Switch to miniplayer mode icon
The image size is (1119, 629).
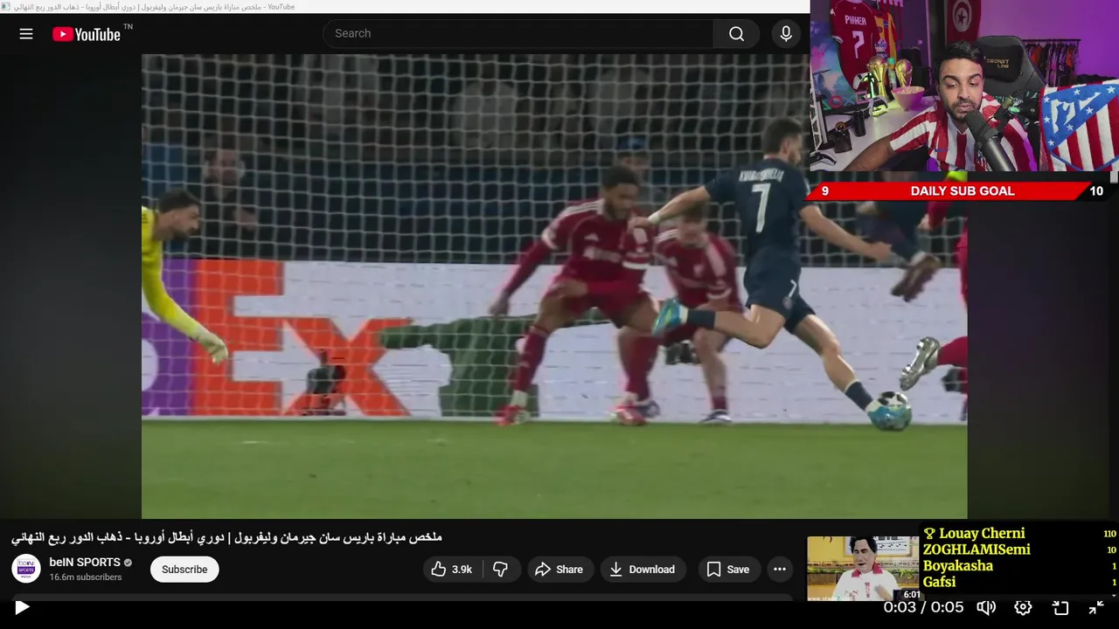1060,607
